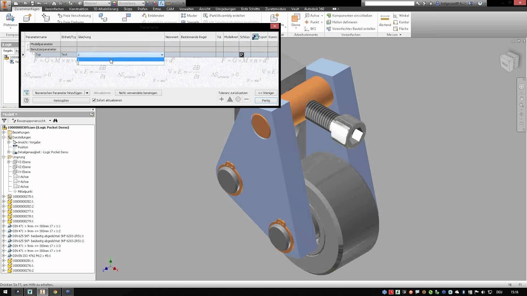The image size is (527, 296).
Task: Click Komponenten einschließen tool
Action: click(349, 16)
